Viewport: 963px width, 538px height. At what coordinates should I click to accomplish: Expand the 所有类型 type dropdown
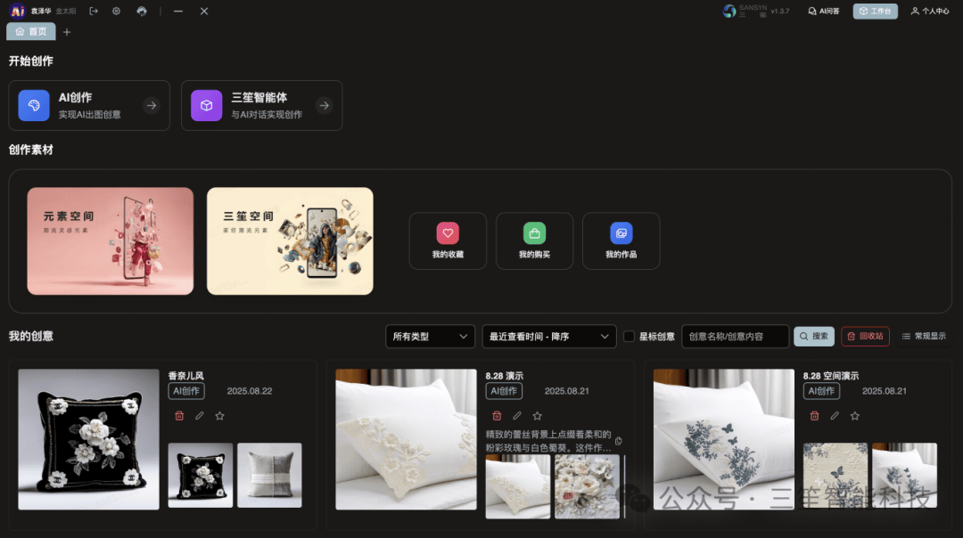[x=430, y=337]
